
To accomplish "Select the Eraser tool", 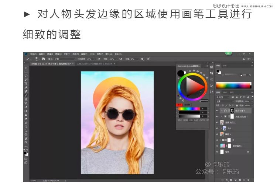I will (26, 107).
